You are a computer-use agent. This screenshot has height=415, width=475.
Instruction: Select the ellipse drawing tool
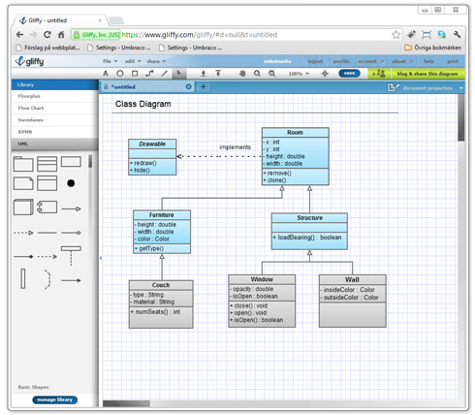120,74
